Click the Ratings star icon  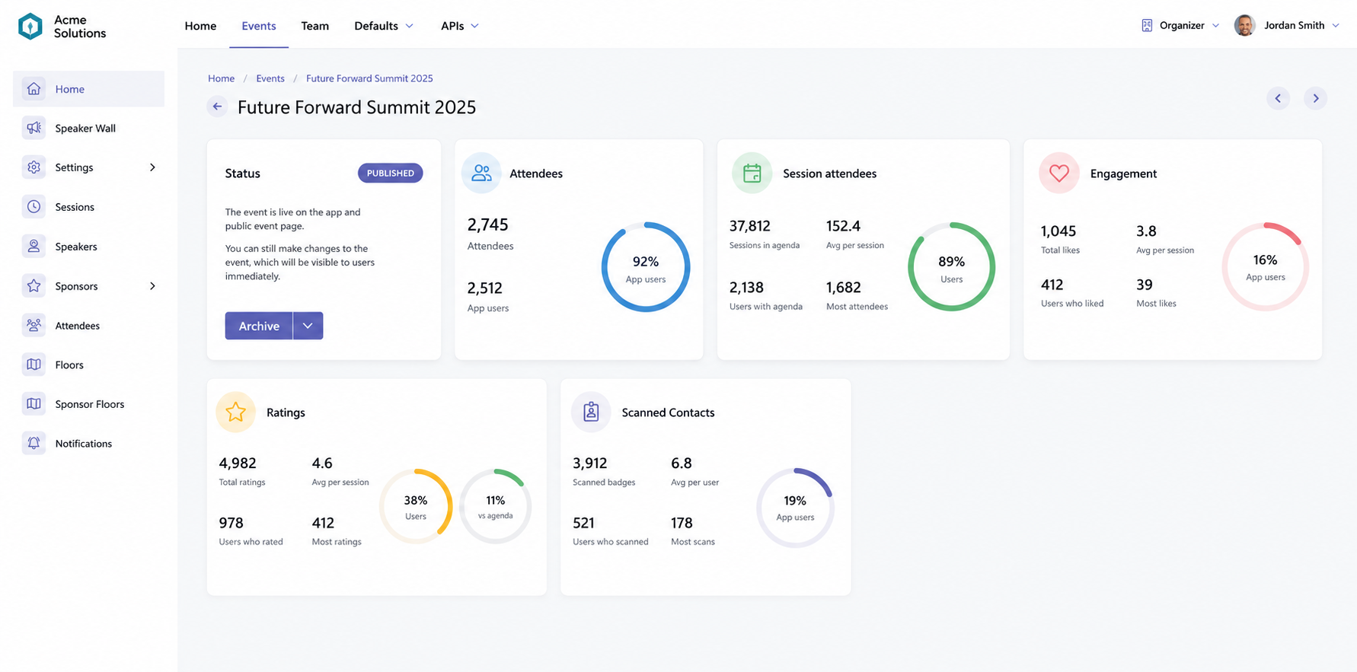point(235,412)
